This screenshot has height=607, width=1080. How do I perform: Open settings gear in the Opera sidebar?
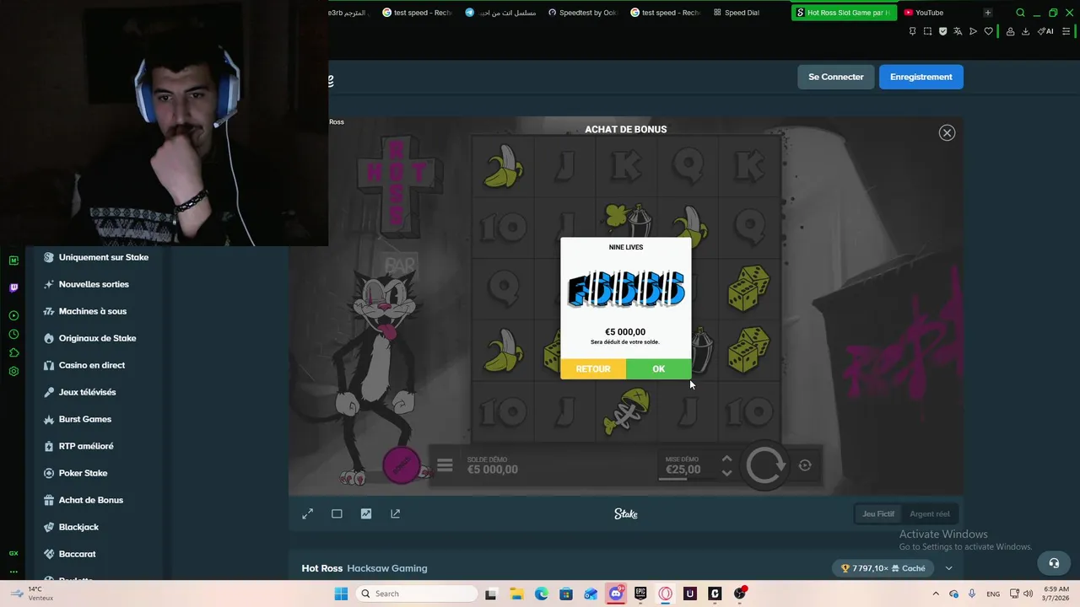click(x=13, y=371)
